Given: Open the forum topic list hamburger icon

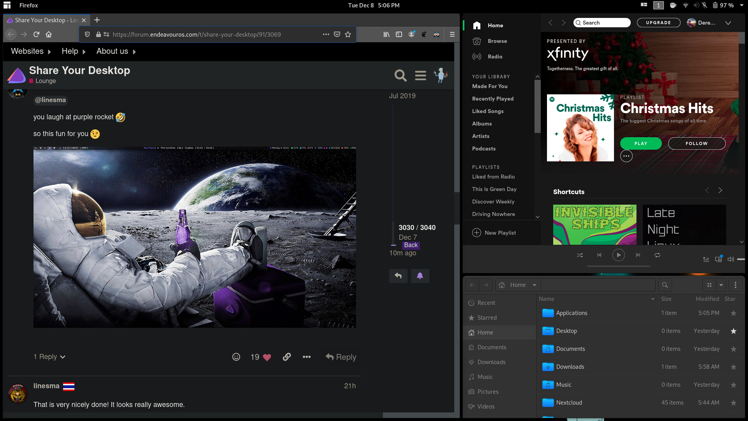Looking at the screenshot, I should (420, 75).
